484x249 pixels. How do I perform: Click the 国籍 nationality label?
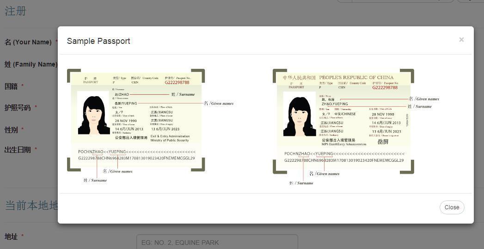point(11,86)
